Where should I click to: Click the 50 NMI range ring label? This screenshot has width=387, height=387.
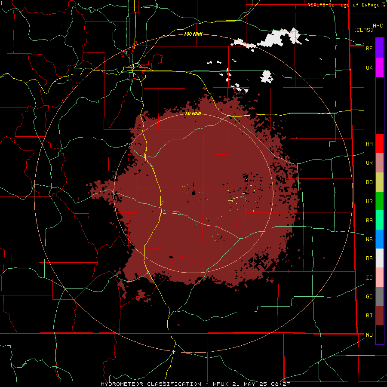click(193, 114)
